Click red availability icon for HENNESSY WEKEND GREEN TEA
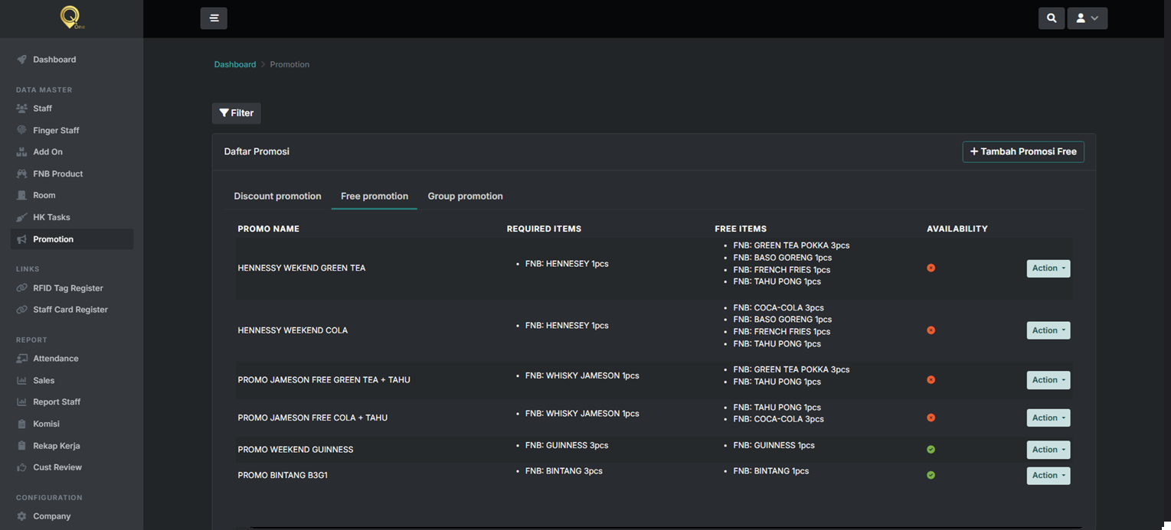The width and height of the screenshot is (1171, 530). pos(931,268)
